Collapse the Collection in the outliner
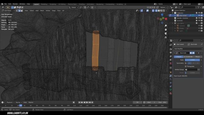204x115 pixels. tap(173, 13)
